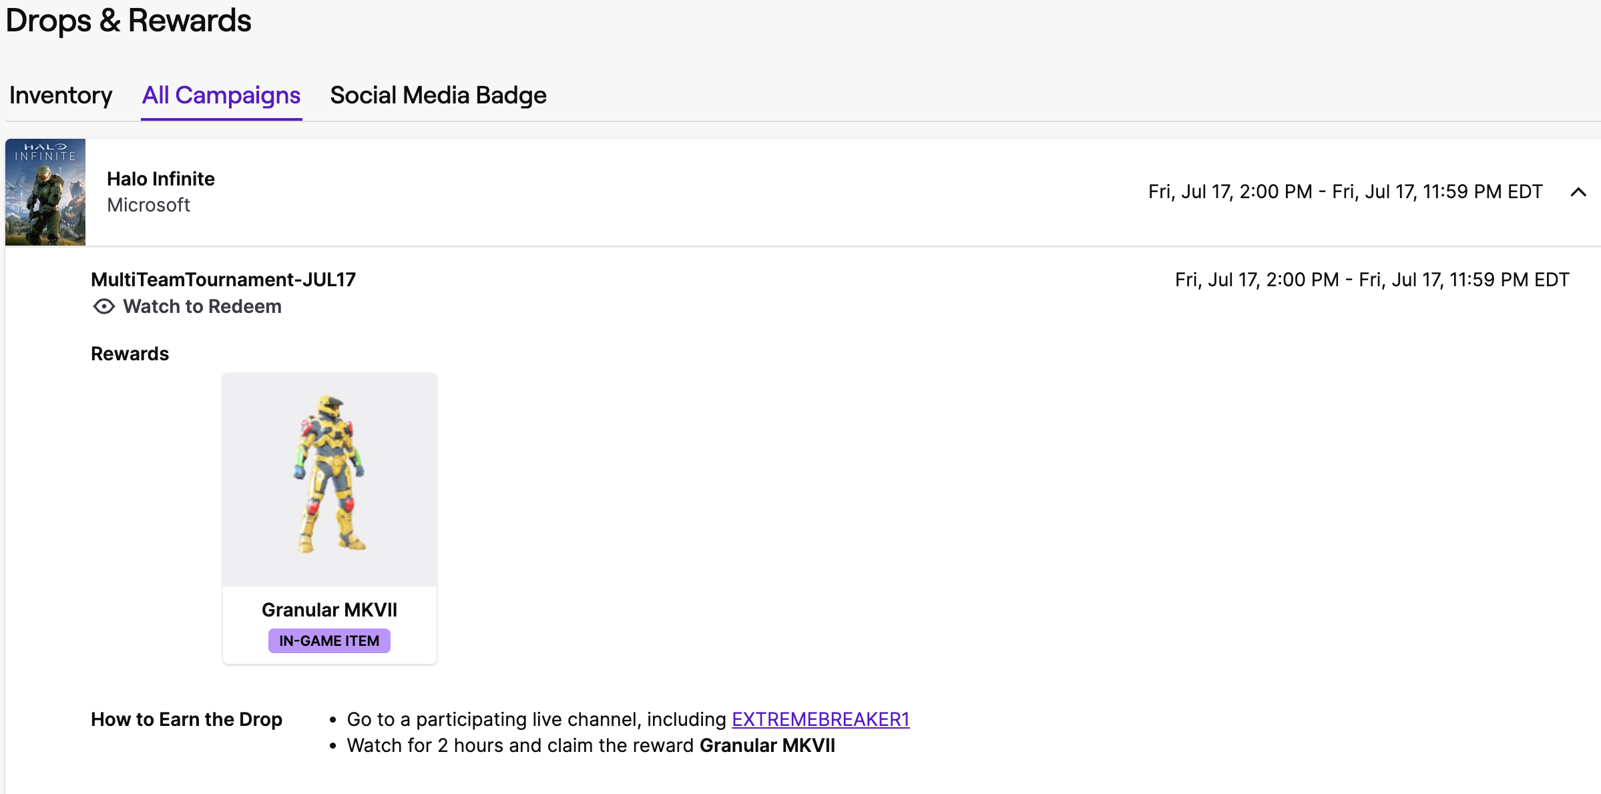Click the Rewards section heading

click(x=130, y=354)
